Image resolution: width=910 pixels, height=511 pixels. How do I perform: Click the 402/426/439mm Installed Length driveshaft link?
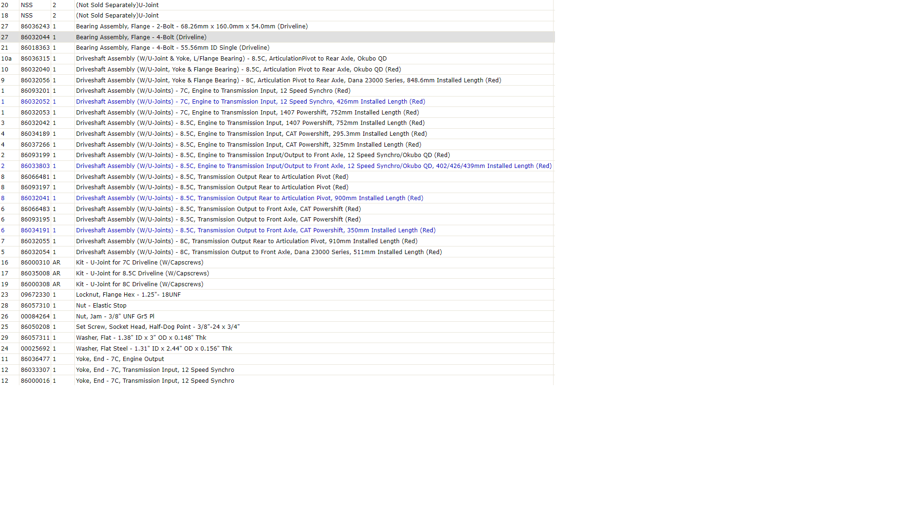pos(314,166)
